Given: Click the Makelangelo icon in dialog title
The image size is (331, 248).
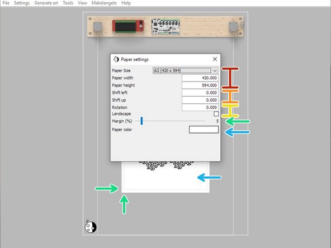Looking at the screenshot, I should click(x=116, y=59).
